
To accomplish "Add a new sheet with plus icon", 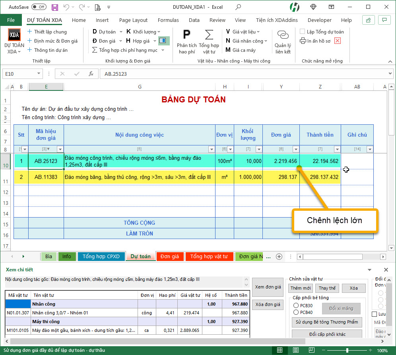I will coord(279,256).
